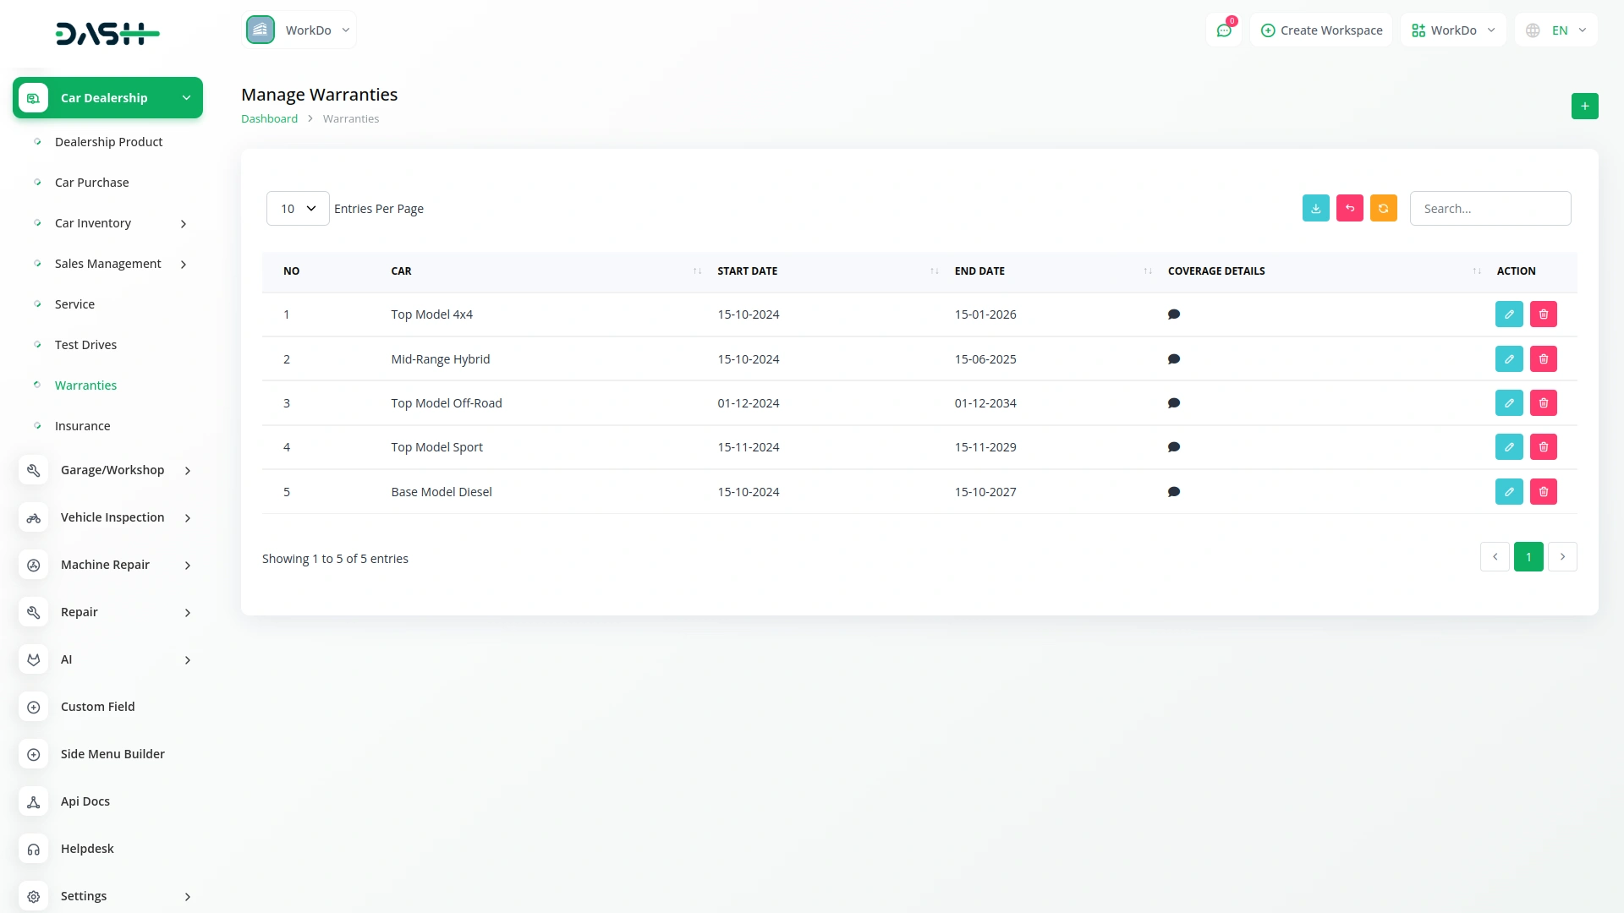1624x913 pixels.
Task: Click the teal export download icon
Action: point(1315,209)
